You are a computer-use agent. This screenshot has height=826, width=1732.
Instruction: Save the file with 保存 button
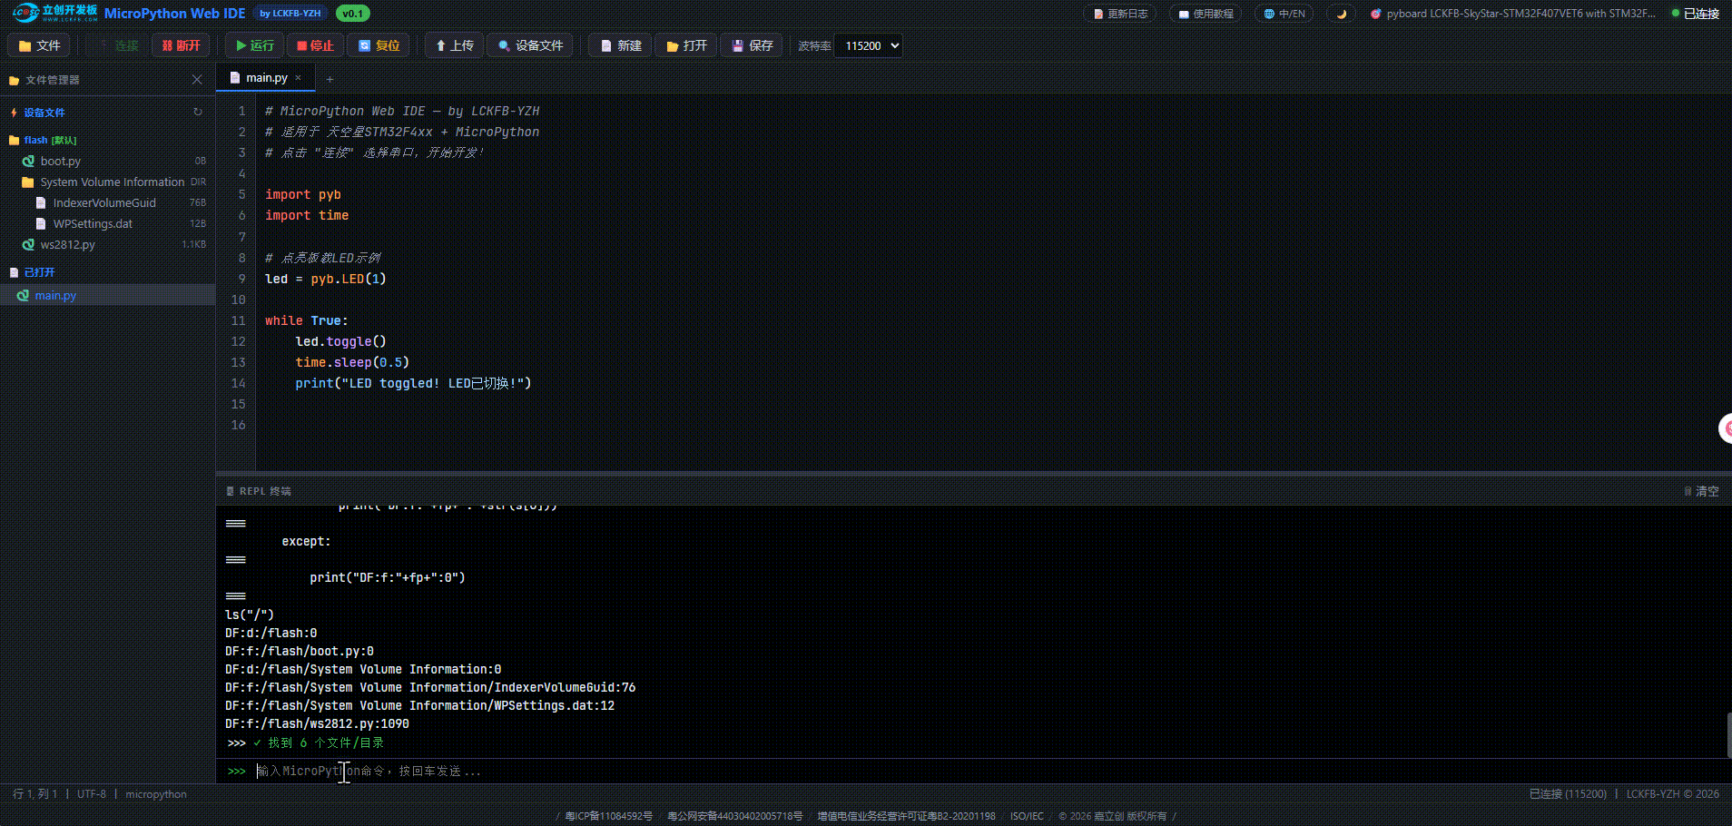click(x=752, y=45)
